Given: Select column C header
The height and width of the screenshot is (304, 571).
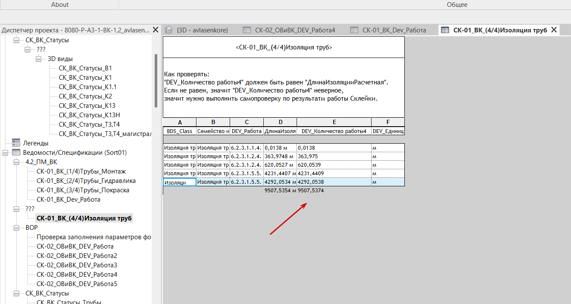Looking at the screenshot, I should click(247, 122).
